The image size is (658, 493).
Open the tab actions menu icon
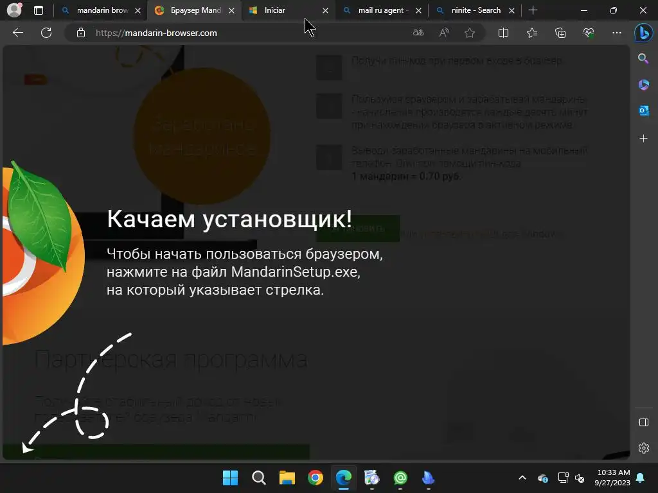[38, 10]
